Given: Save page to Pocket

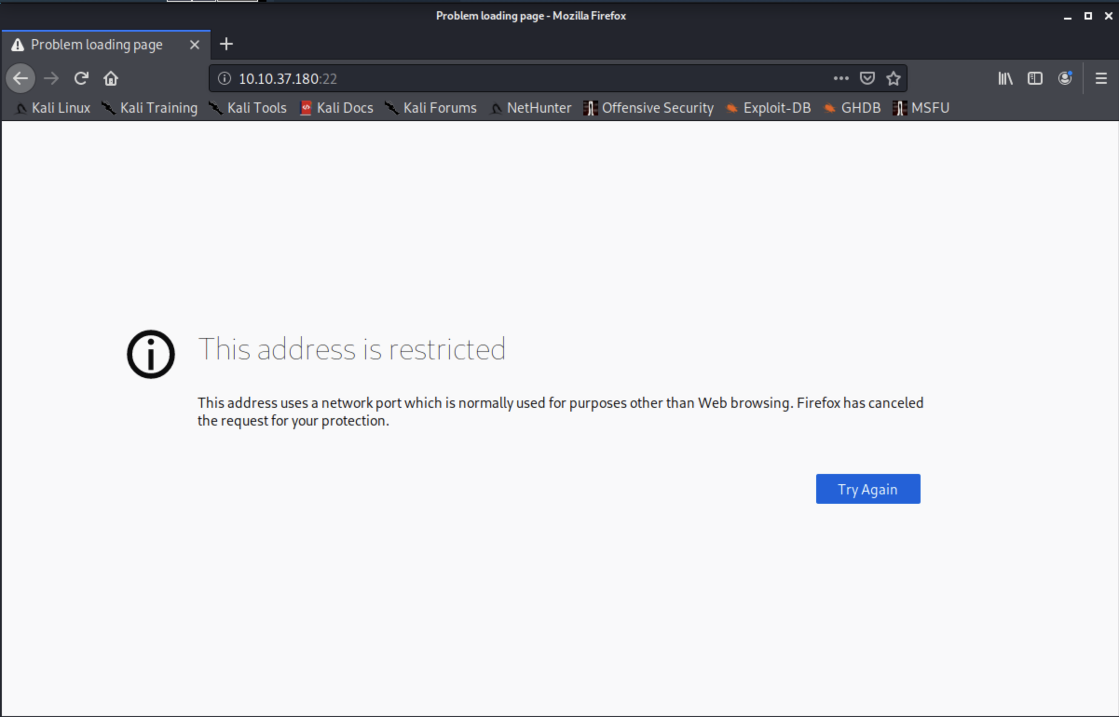Looking at the screenshot, I should click(867, 78).
